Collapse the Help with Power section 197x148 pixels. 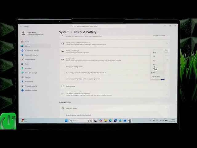pos(167,108)
